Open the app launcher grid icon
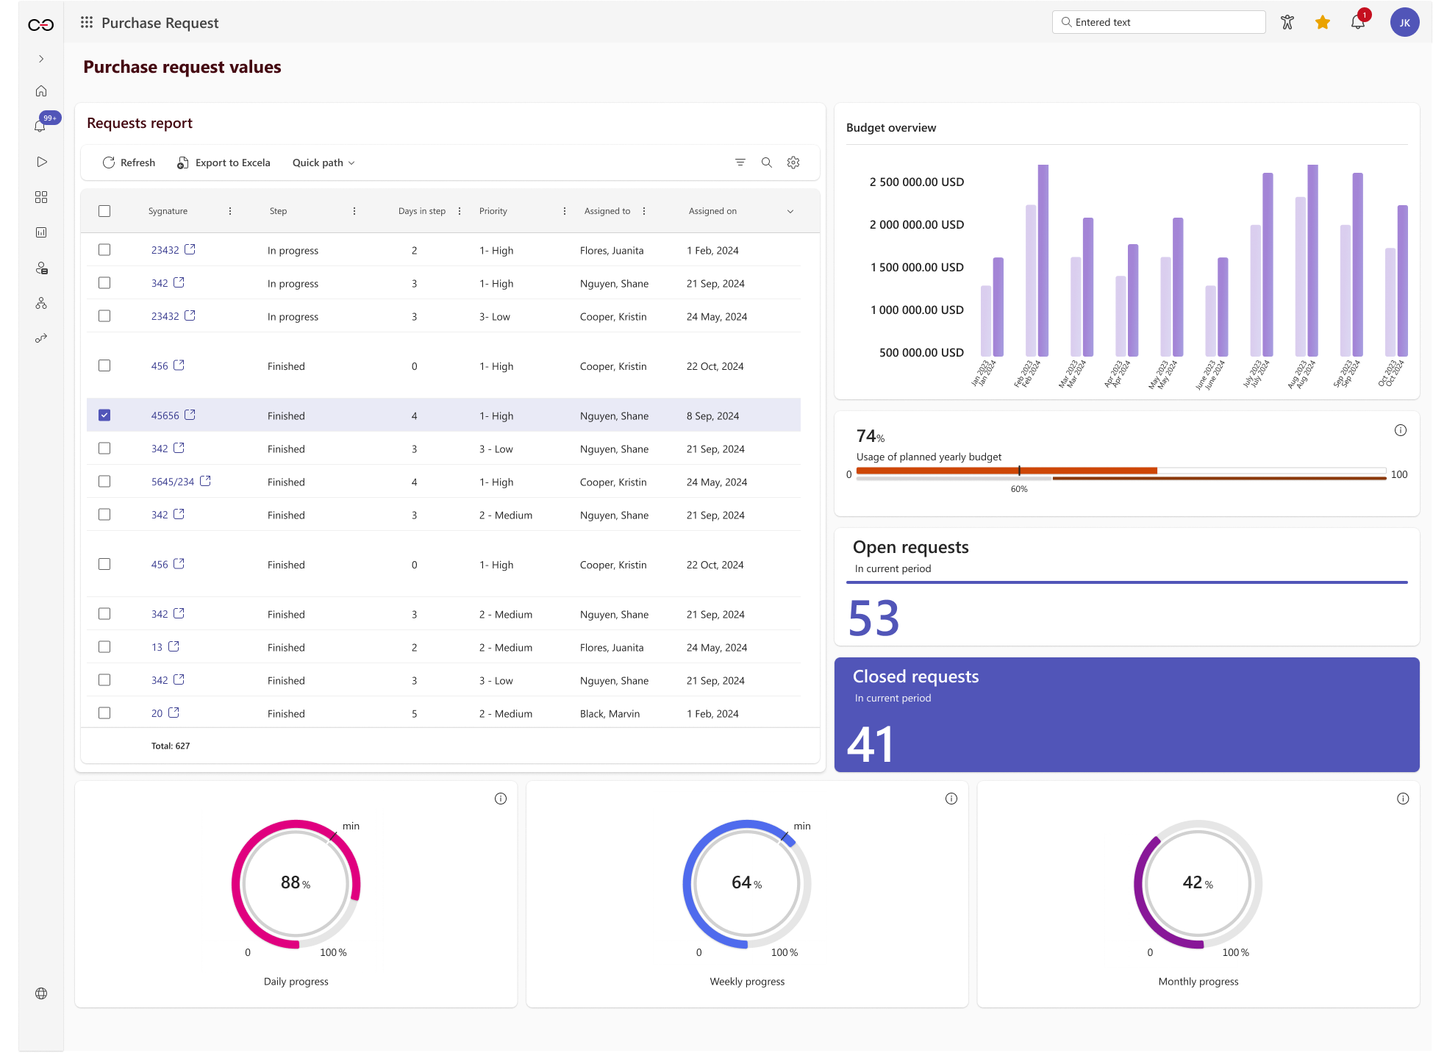The image size is (1433, 1053). click(87, 23)
